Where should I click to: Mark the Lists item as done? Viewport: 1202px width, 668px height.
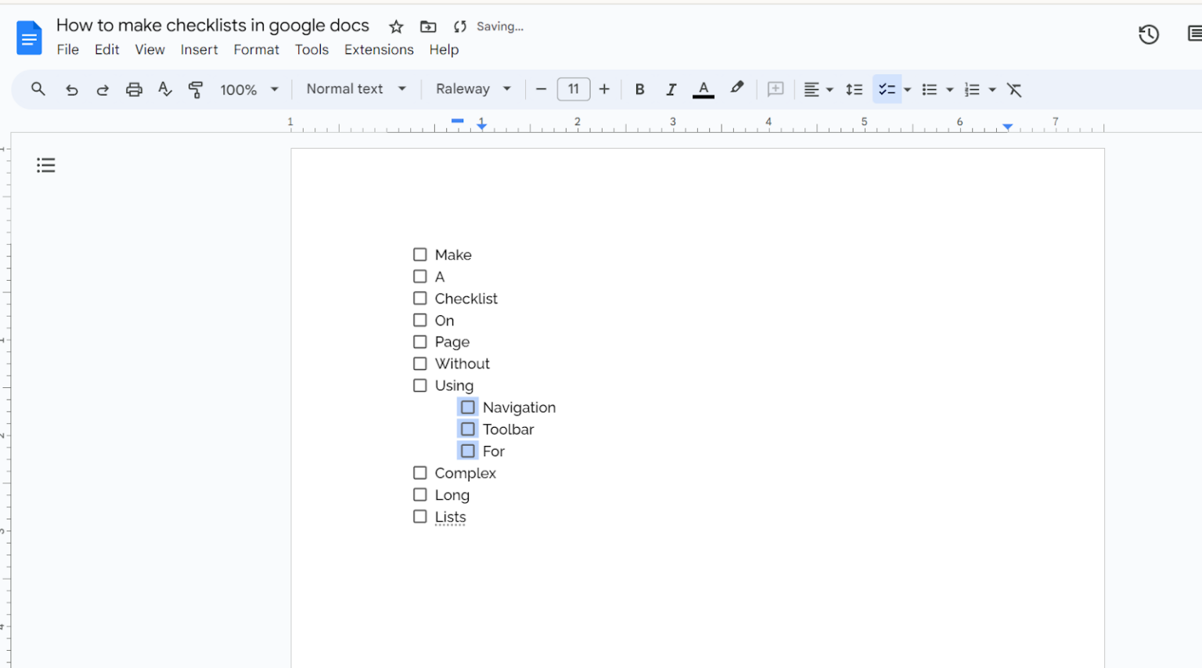pos(419,516)
